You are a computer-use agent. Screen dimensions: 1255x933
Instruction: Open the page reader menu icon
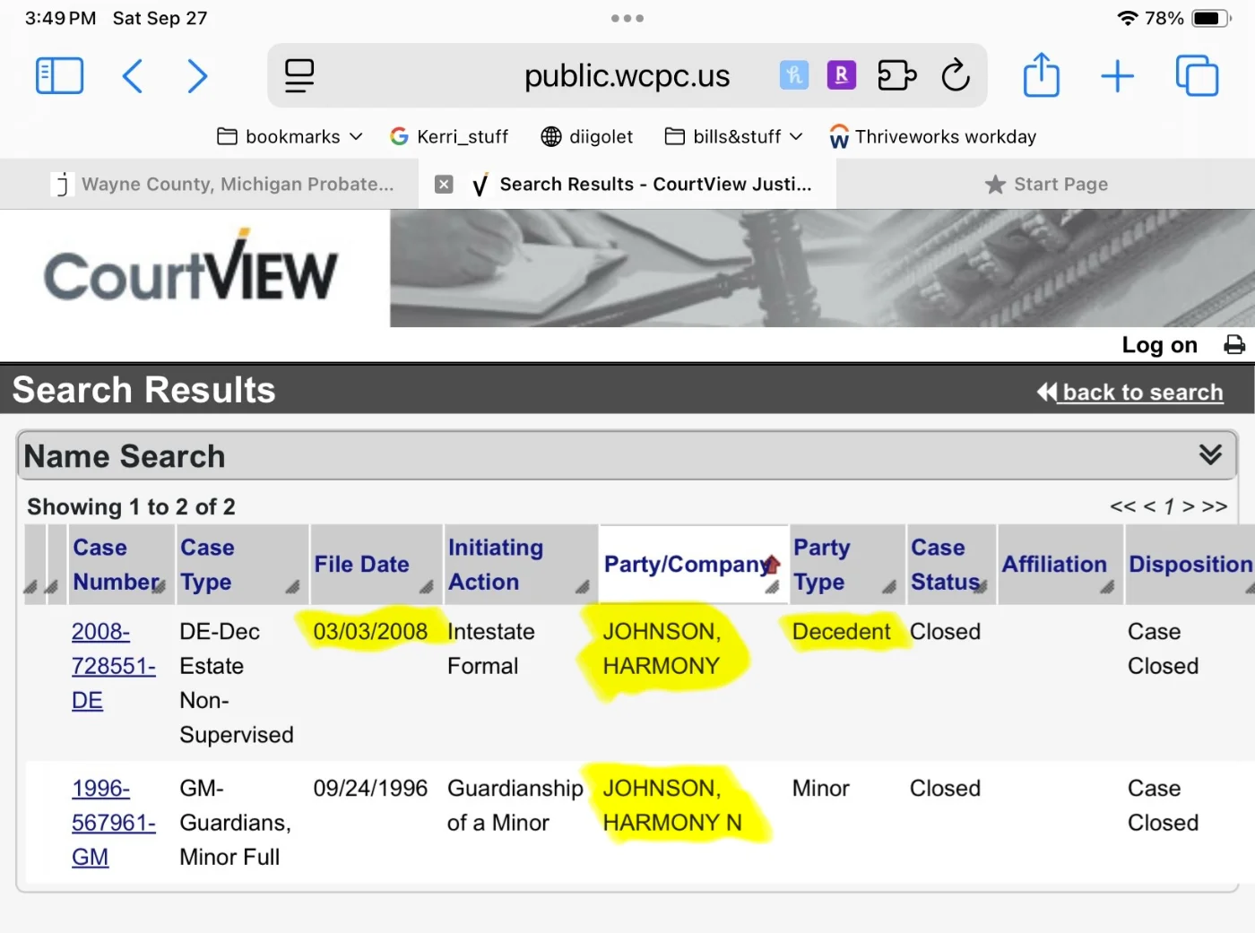[x=299, y=76]
